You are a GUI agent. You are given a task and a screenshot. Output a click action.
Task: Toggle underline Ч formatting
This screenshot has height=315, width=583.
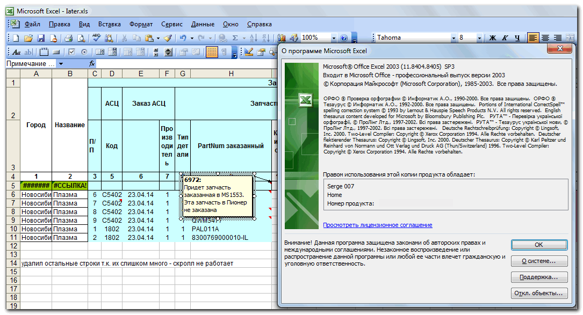coord(517,38)
